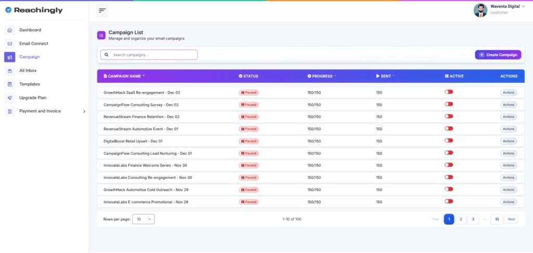Click the All Inbox icon in sidebar
Screen dimensions: 533x253
9,71
